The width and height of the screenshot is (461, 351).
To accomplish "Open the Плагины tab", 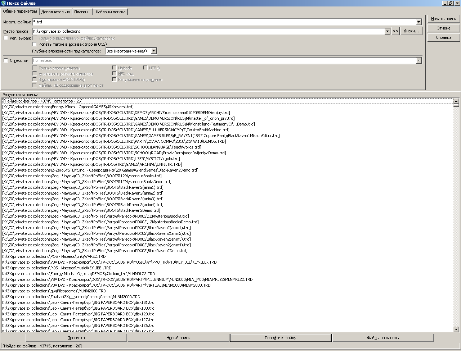I will pyautogui.click(x=82, y=12).
